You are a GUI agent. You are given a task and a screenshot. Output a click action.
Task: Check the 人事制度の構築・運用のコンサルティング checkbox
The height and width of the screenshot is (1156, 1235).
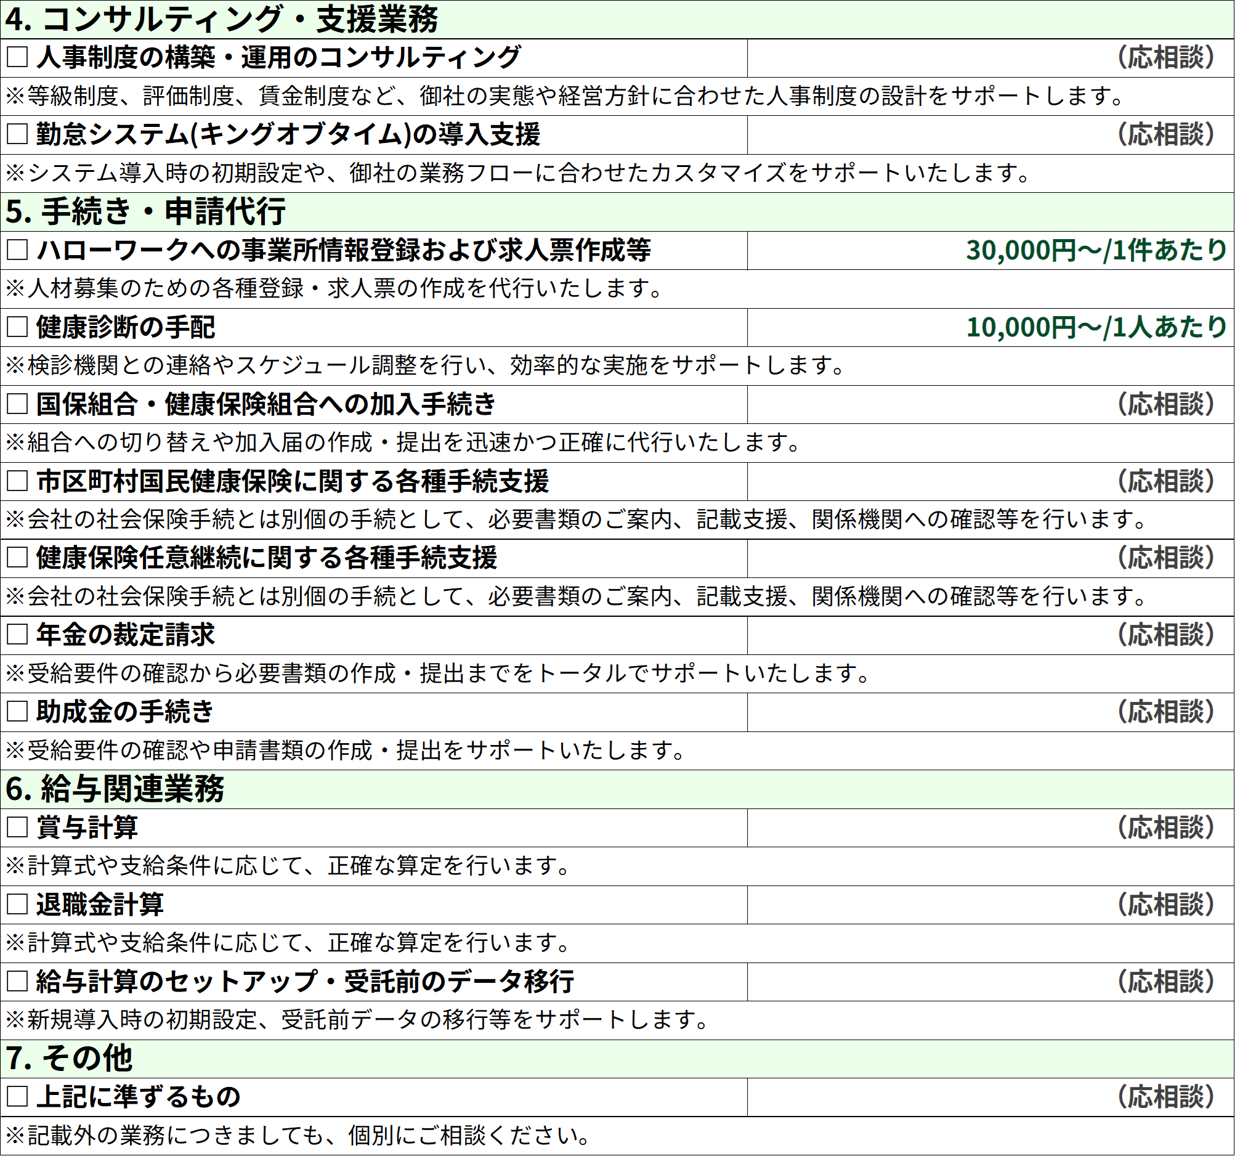point(17,57)
